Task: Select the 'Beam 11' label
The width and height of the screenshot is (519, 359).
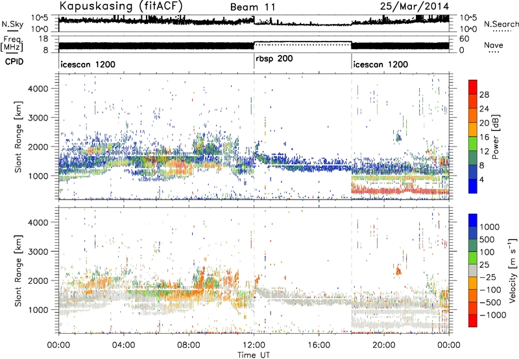Action: [252, 7]
